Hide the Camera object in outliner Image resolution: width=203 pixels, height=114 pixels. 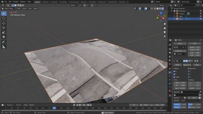coord(201,14)
